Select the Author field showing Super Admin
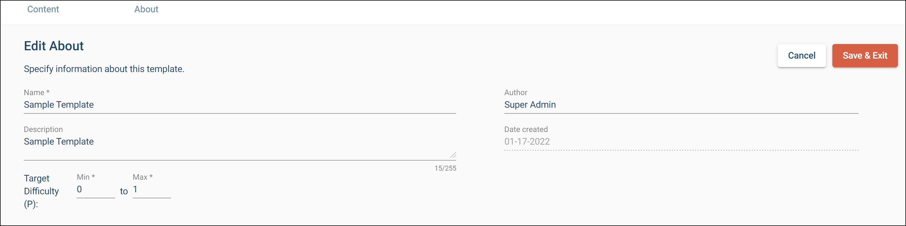Screen dimensions: 906x226 tap(681, 105)
